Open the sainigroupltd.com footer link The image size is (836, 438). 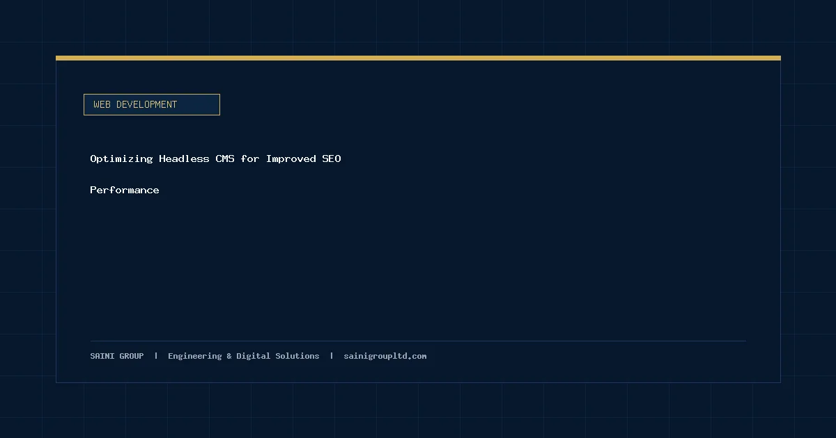click(x=385, y=356)
